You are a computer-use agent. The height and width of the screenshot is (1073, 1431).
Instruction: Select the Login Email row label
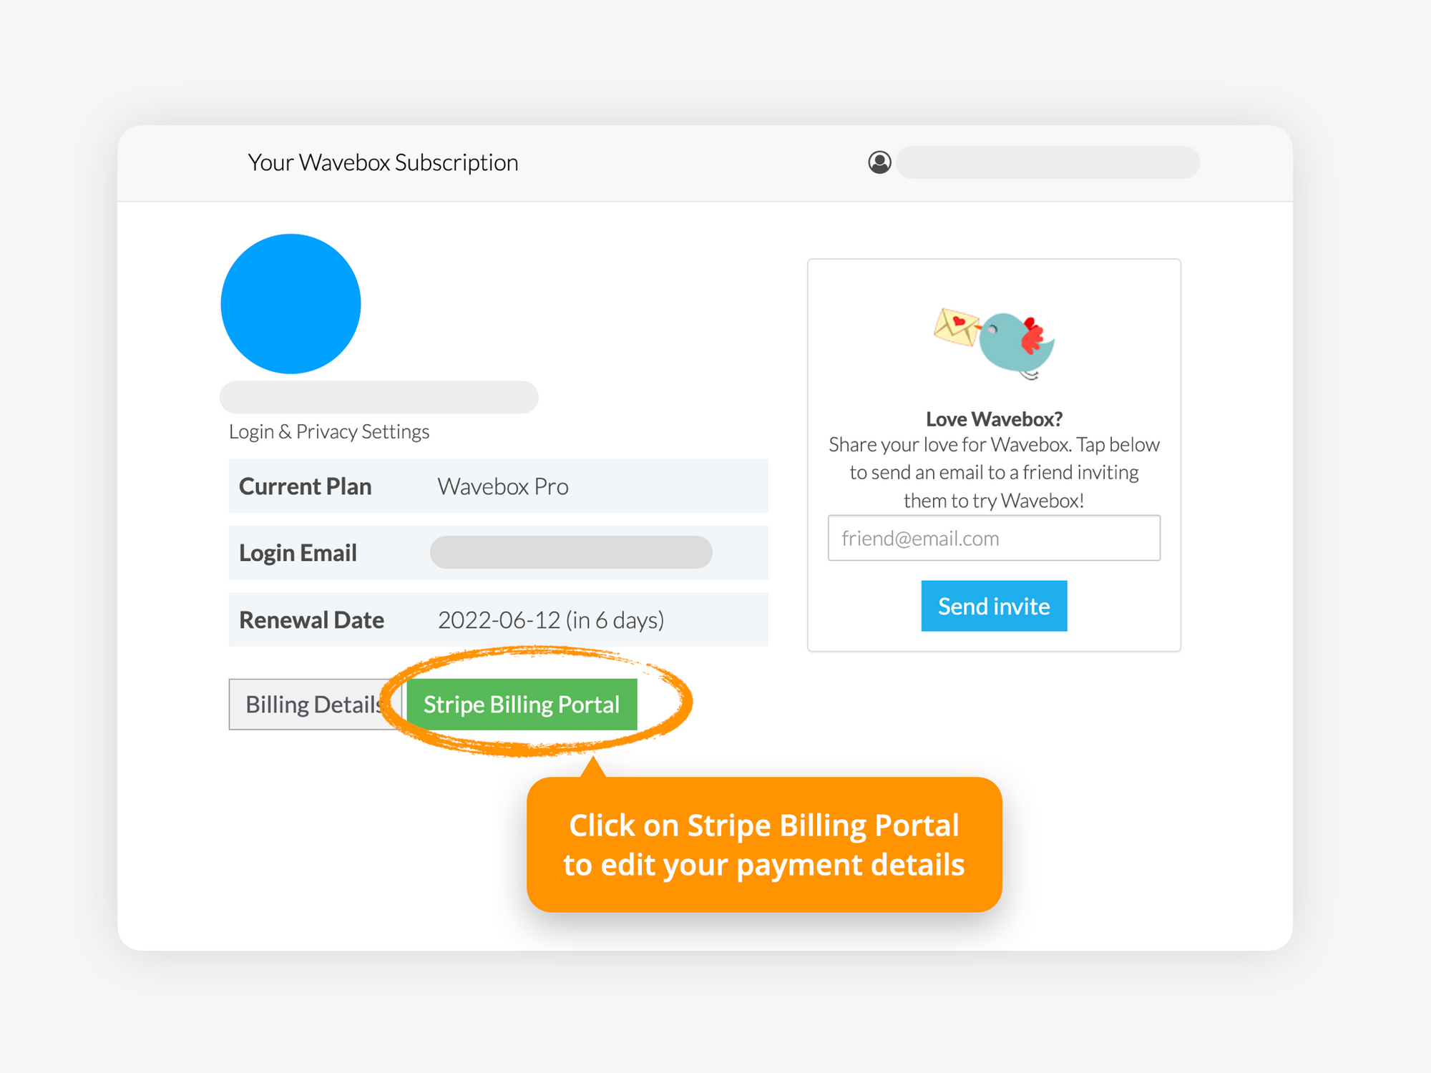point(298,553)
